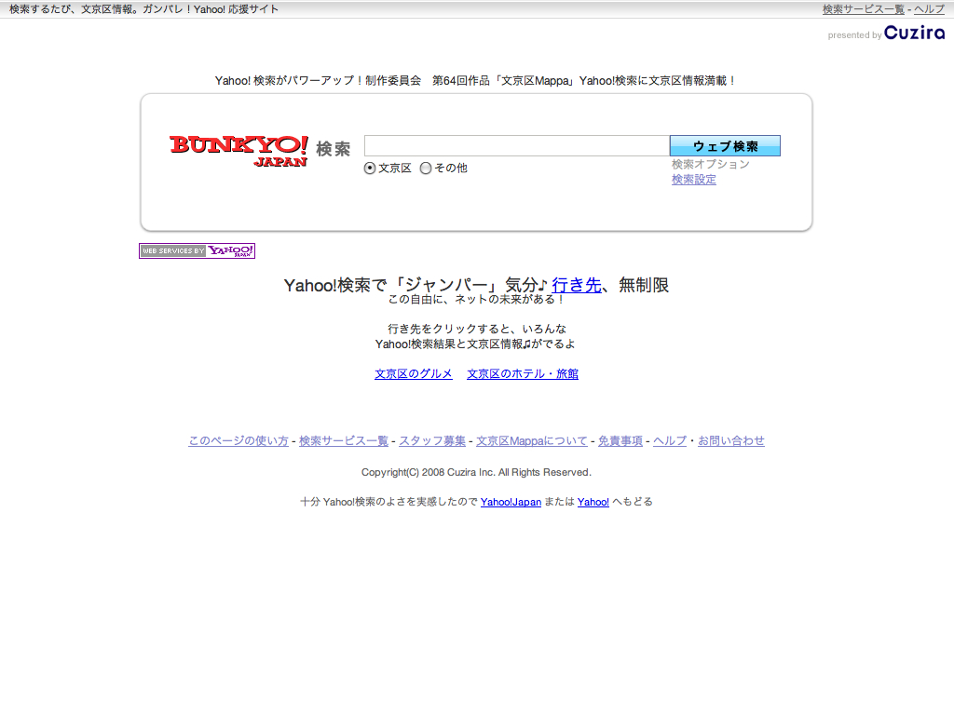The height and width of the screenshot is (715, 954).
Task: Click the 行き先 link
Action: 577,285
